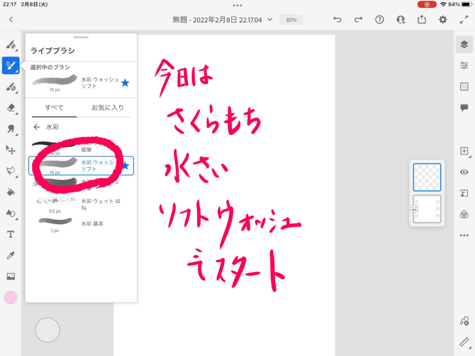Select the Text tool

tap(11, 234)
